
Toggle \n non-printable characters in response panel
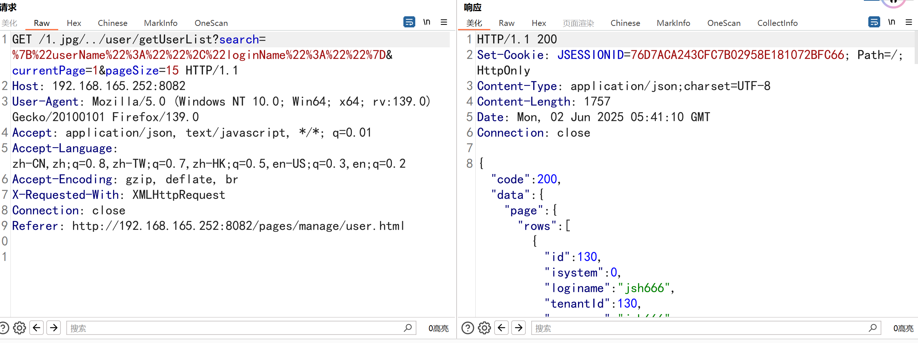click(892, 22)
